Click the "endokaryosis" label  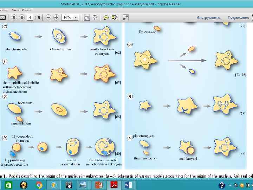tap(189, 158)
